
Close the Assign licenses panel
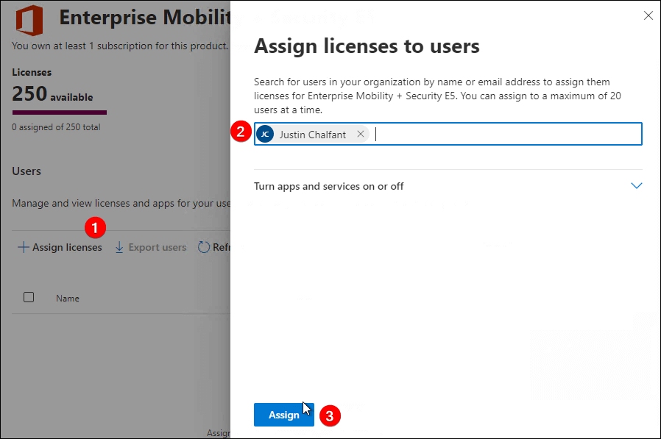(648, 15)
